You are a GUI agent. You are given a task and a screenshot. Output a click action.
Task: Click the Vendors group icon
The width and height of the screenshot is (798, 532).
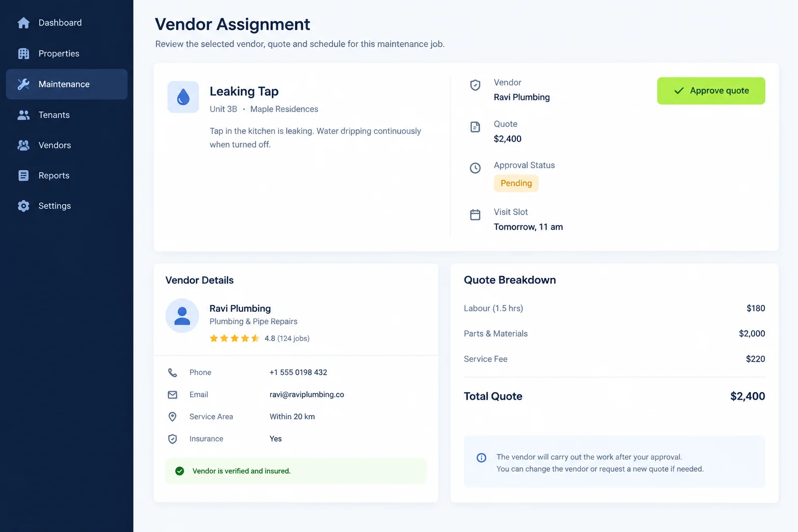(23, 145)
